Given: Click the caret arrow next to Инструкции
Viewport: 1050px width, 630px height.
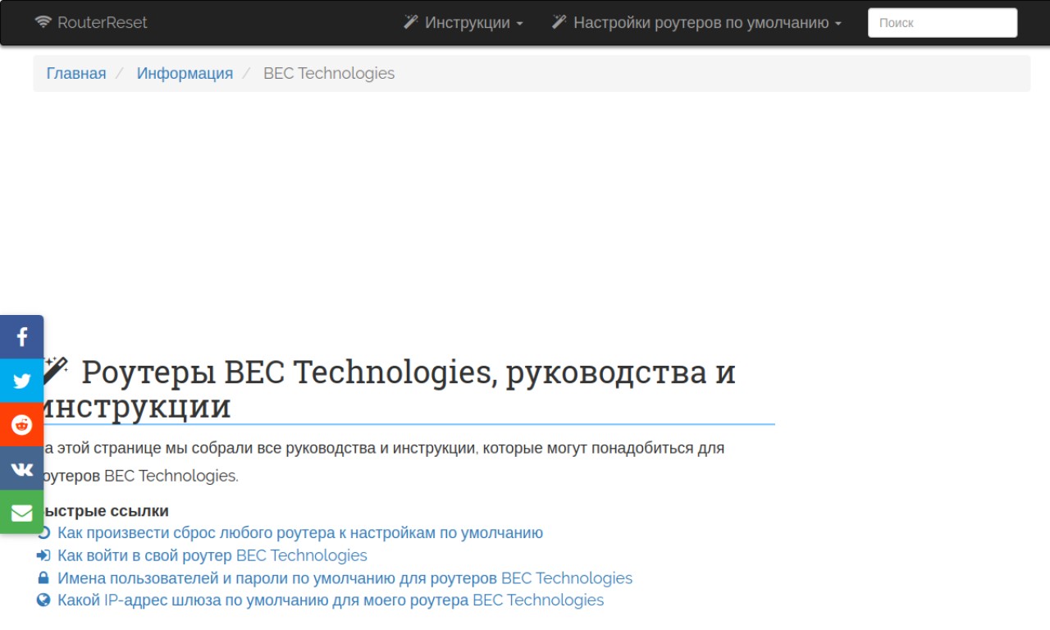Looking at the screenshot, I should coord(519,24).
